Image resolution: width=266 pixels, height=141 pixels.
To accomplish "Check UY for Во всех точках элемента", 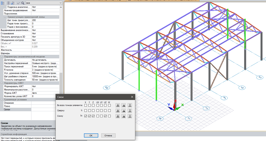I will click(101, 105).
